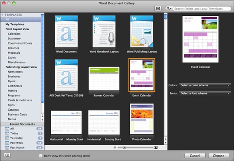This screenshot has width=234, height=161.
Task: Click the Cancel button
Action: [x=195, y=156]
